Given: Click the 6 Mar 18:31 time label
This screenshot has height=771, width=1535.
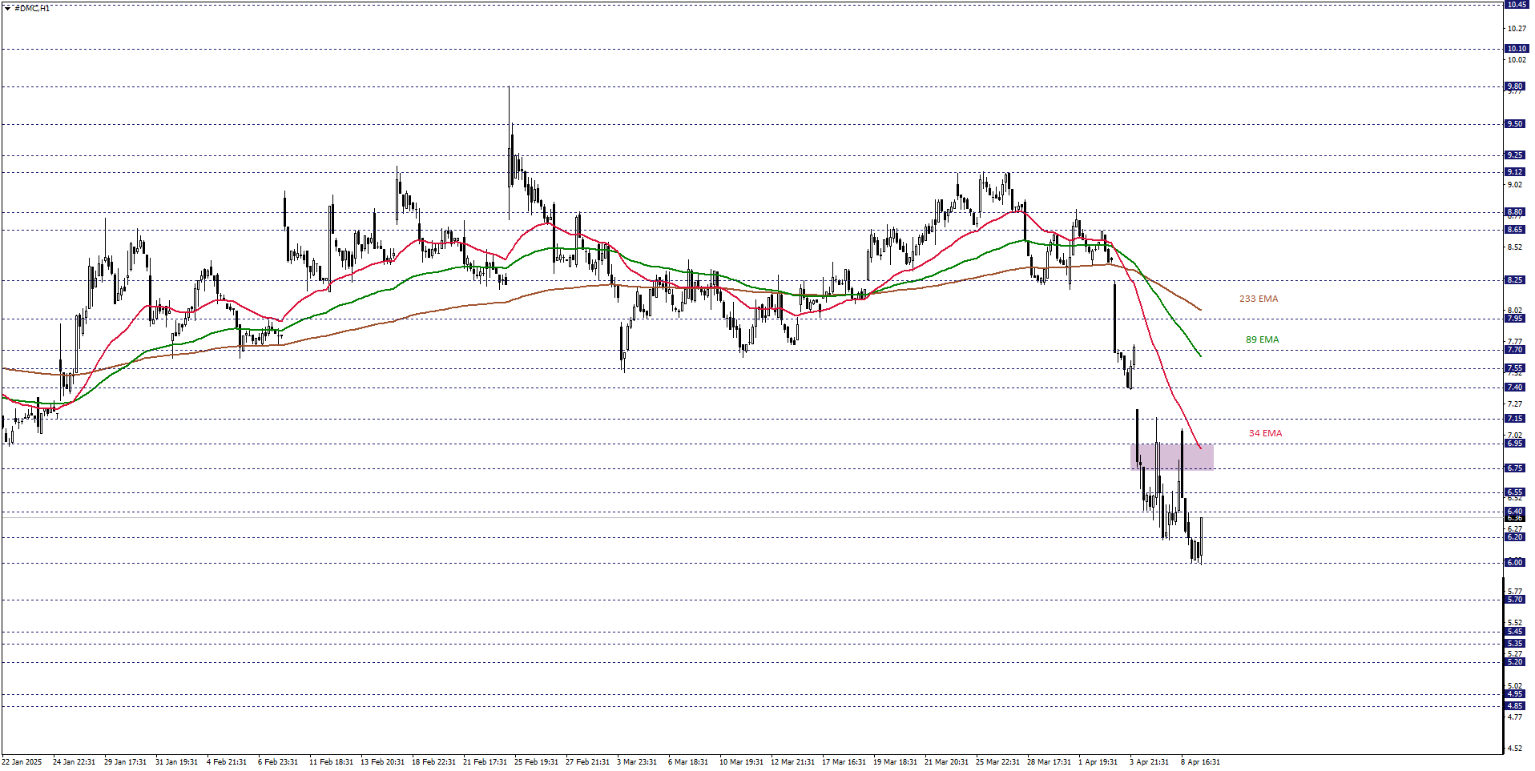Looking at the screenshot, I should 688,762.
